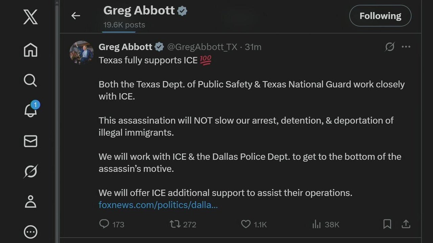The width and height of the screenshot is (433, 243).
Task: Open Messages envelope
Action: (x=30, y=141)
